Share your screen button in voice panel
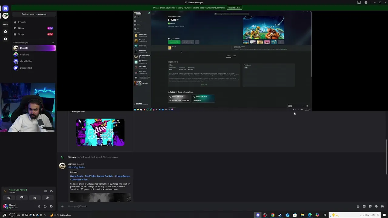This screenshot has height=218, width=388. pos(22,198)
